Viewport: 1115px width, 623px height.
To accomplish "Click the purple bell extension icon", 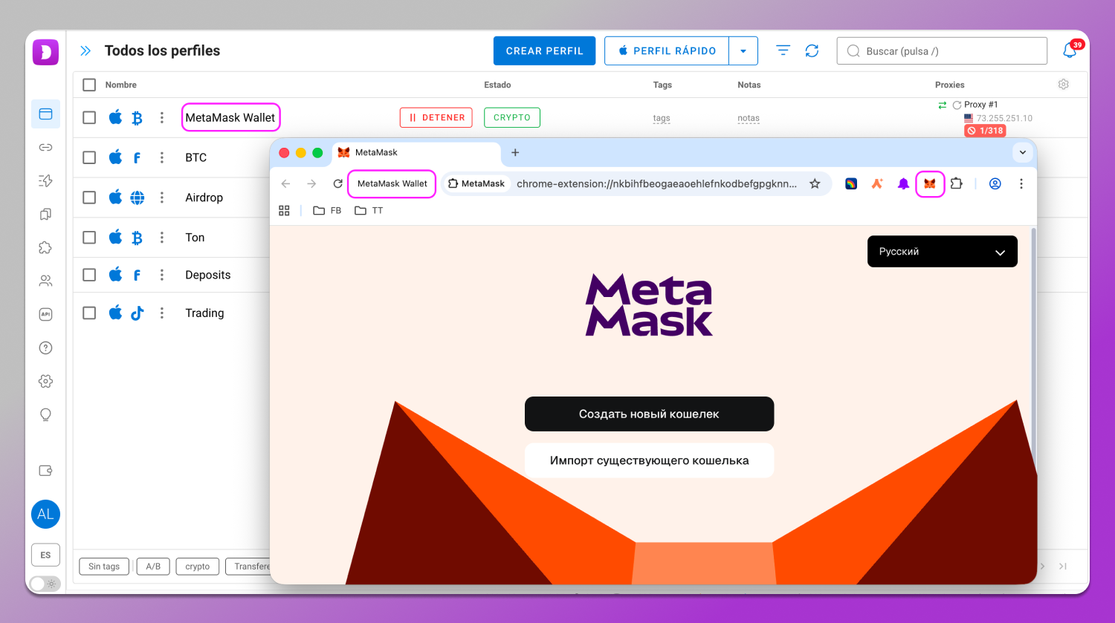I will pyautogui.click(x=903, y=183).
